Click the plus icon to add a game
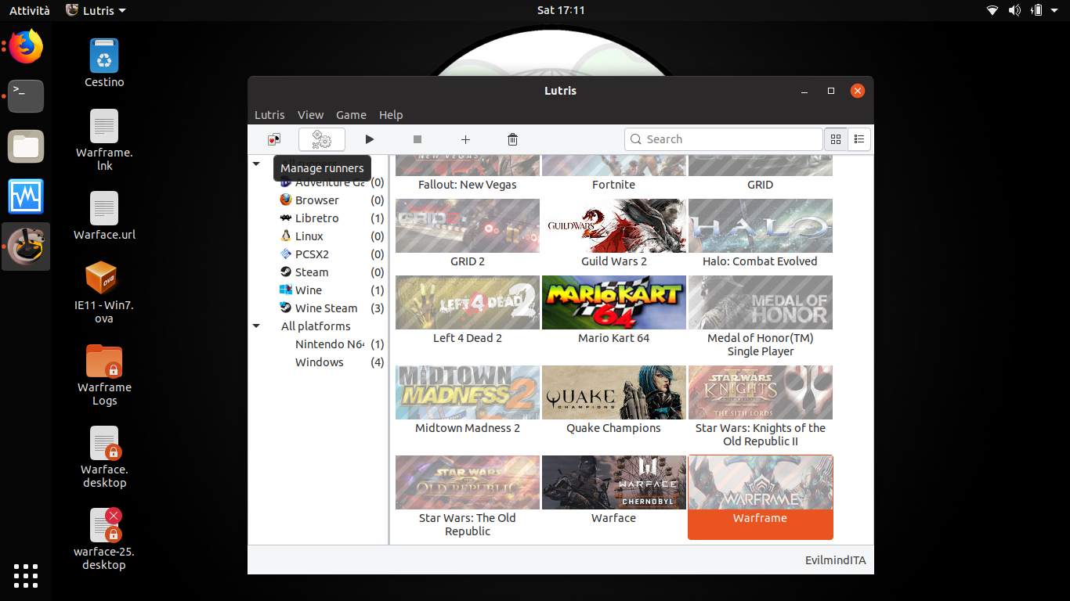The height and width of the screenshot is (601, 1070). [x=465, y=139]
